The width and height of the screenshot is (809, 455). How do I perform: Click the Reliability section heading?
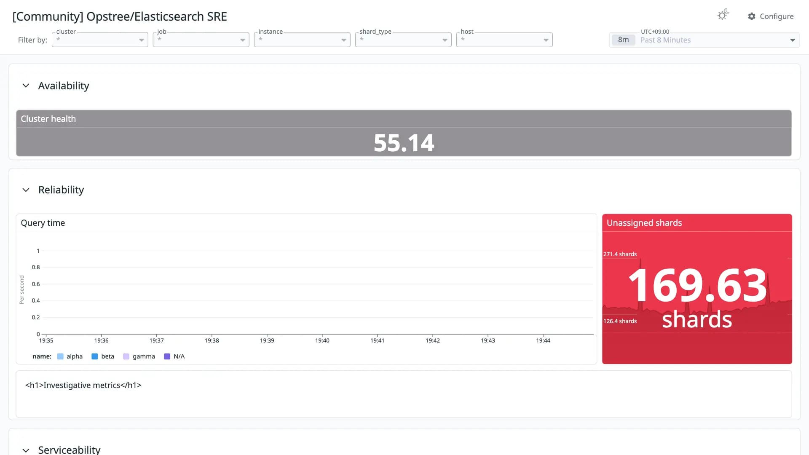pos(61,190)
